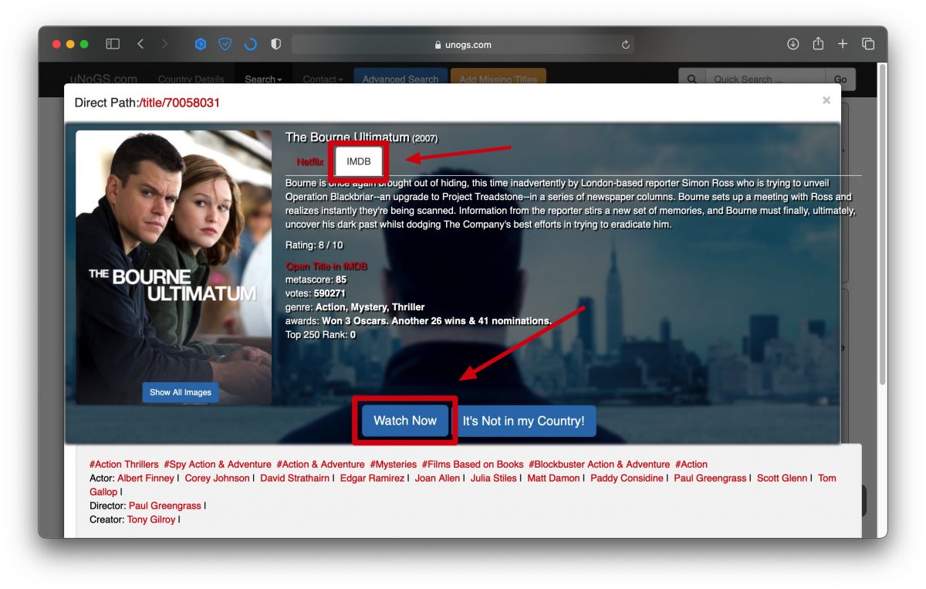Show the tab overview icon
Viewport: 926px width, 589px height.
coord(868,44)
